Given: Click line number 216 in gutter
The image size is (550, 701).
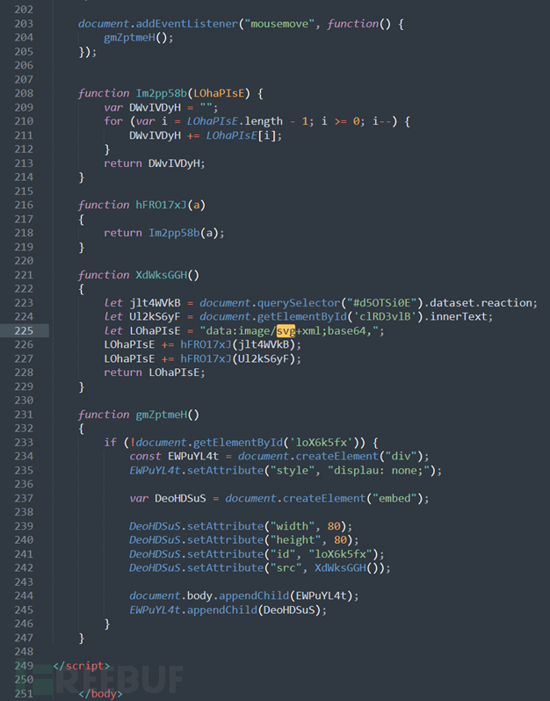Looking at the screenshot, I should (x=24, y=205).
